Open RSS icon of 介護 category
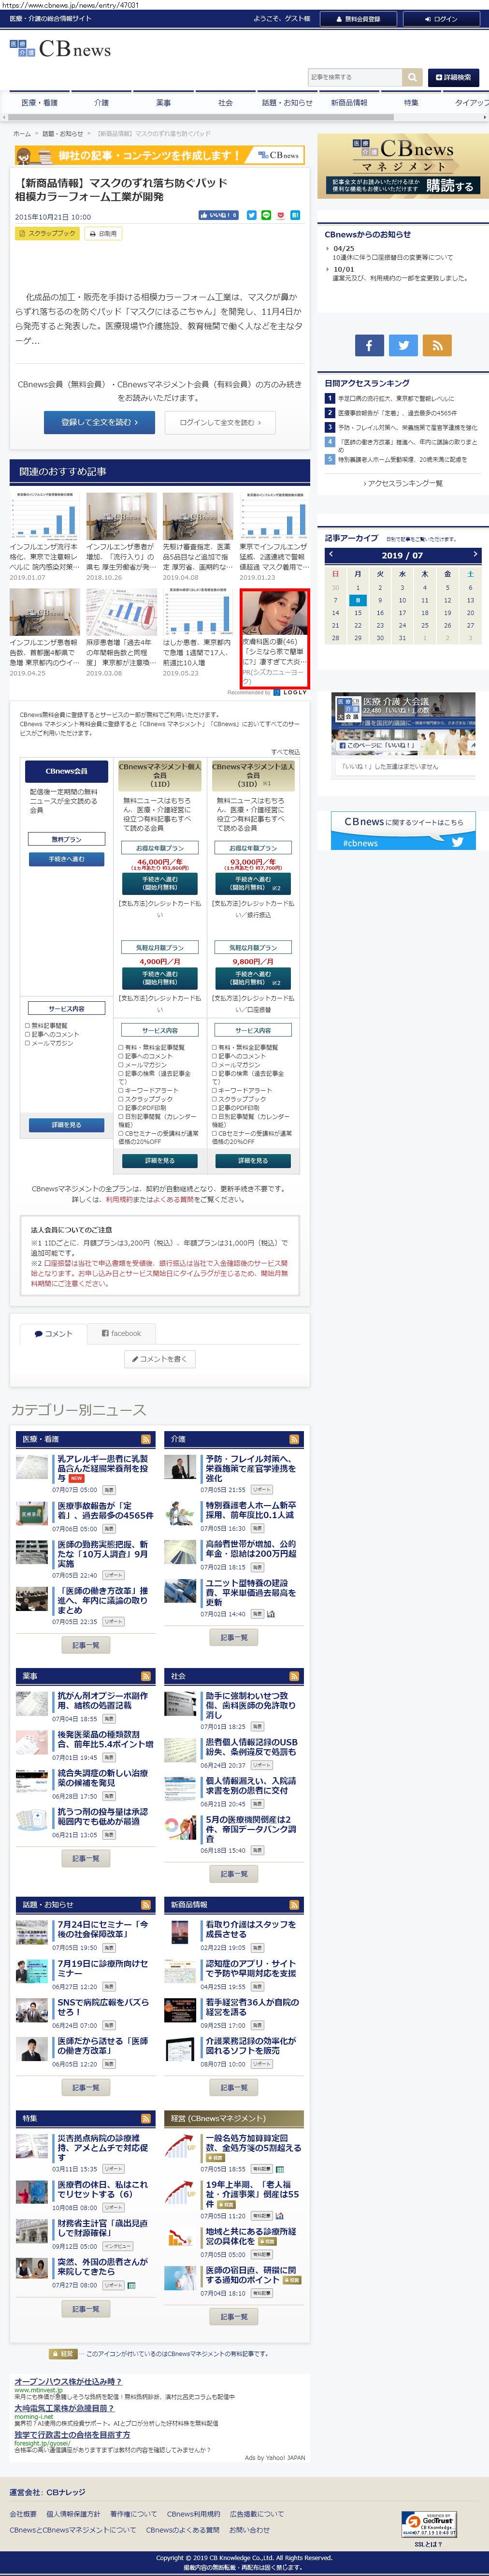Screen dimensions: 489x2576 [x=294, y=1439]
